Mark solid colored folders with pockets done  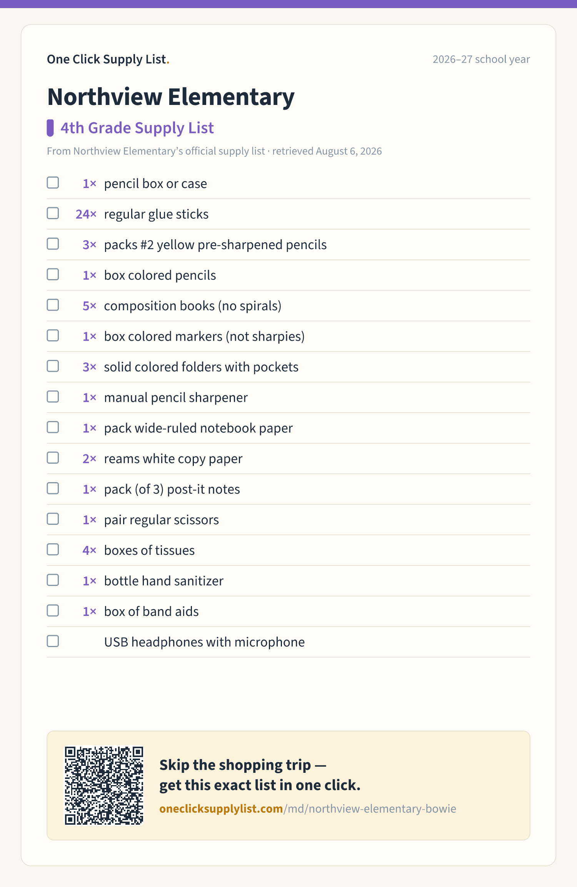tap(53, 366)
